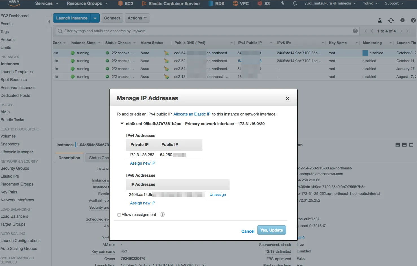Click the instance filter search field

point(203,31)
